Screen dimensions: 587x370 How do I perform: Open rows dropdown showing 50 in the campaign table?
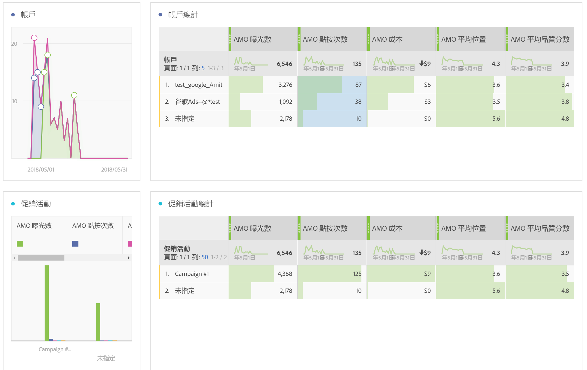point(205,257)
